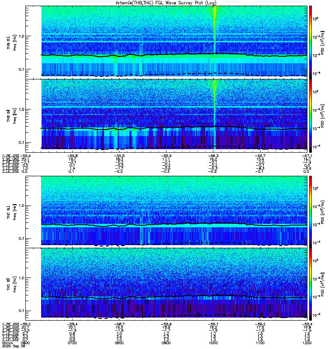Click the '1.0' frequency tick in the THB B∥ panel
Image resolution: width=328 pixels, height=349 pixels.
point(21,109)
